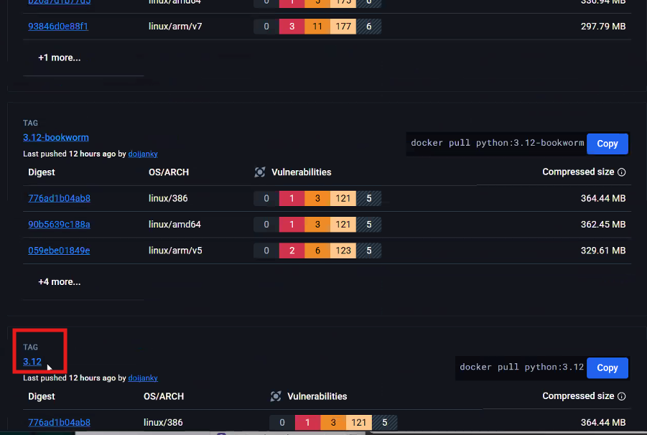The height and width of the screenshot is (435, 647).
Task: Open the 3.12-bookworm tag link
Action: coord(56,137)
